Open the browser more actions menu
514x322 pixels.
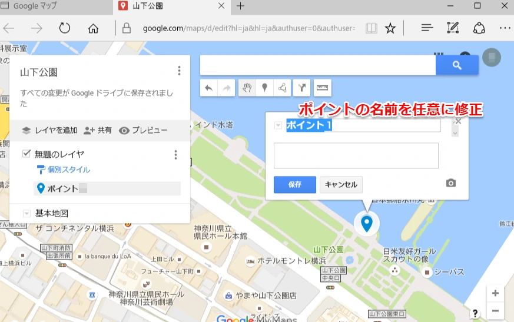[505, 28]
